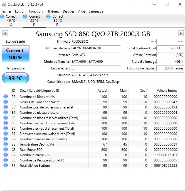Select the E: disk tab at 33 °C

(34, 21)
